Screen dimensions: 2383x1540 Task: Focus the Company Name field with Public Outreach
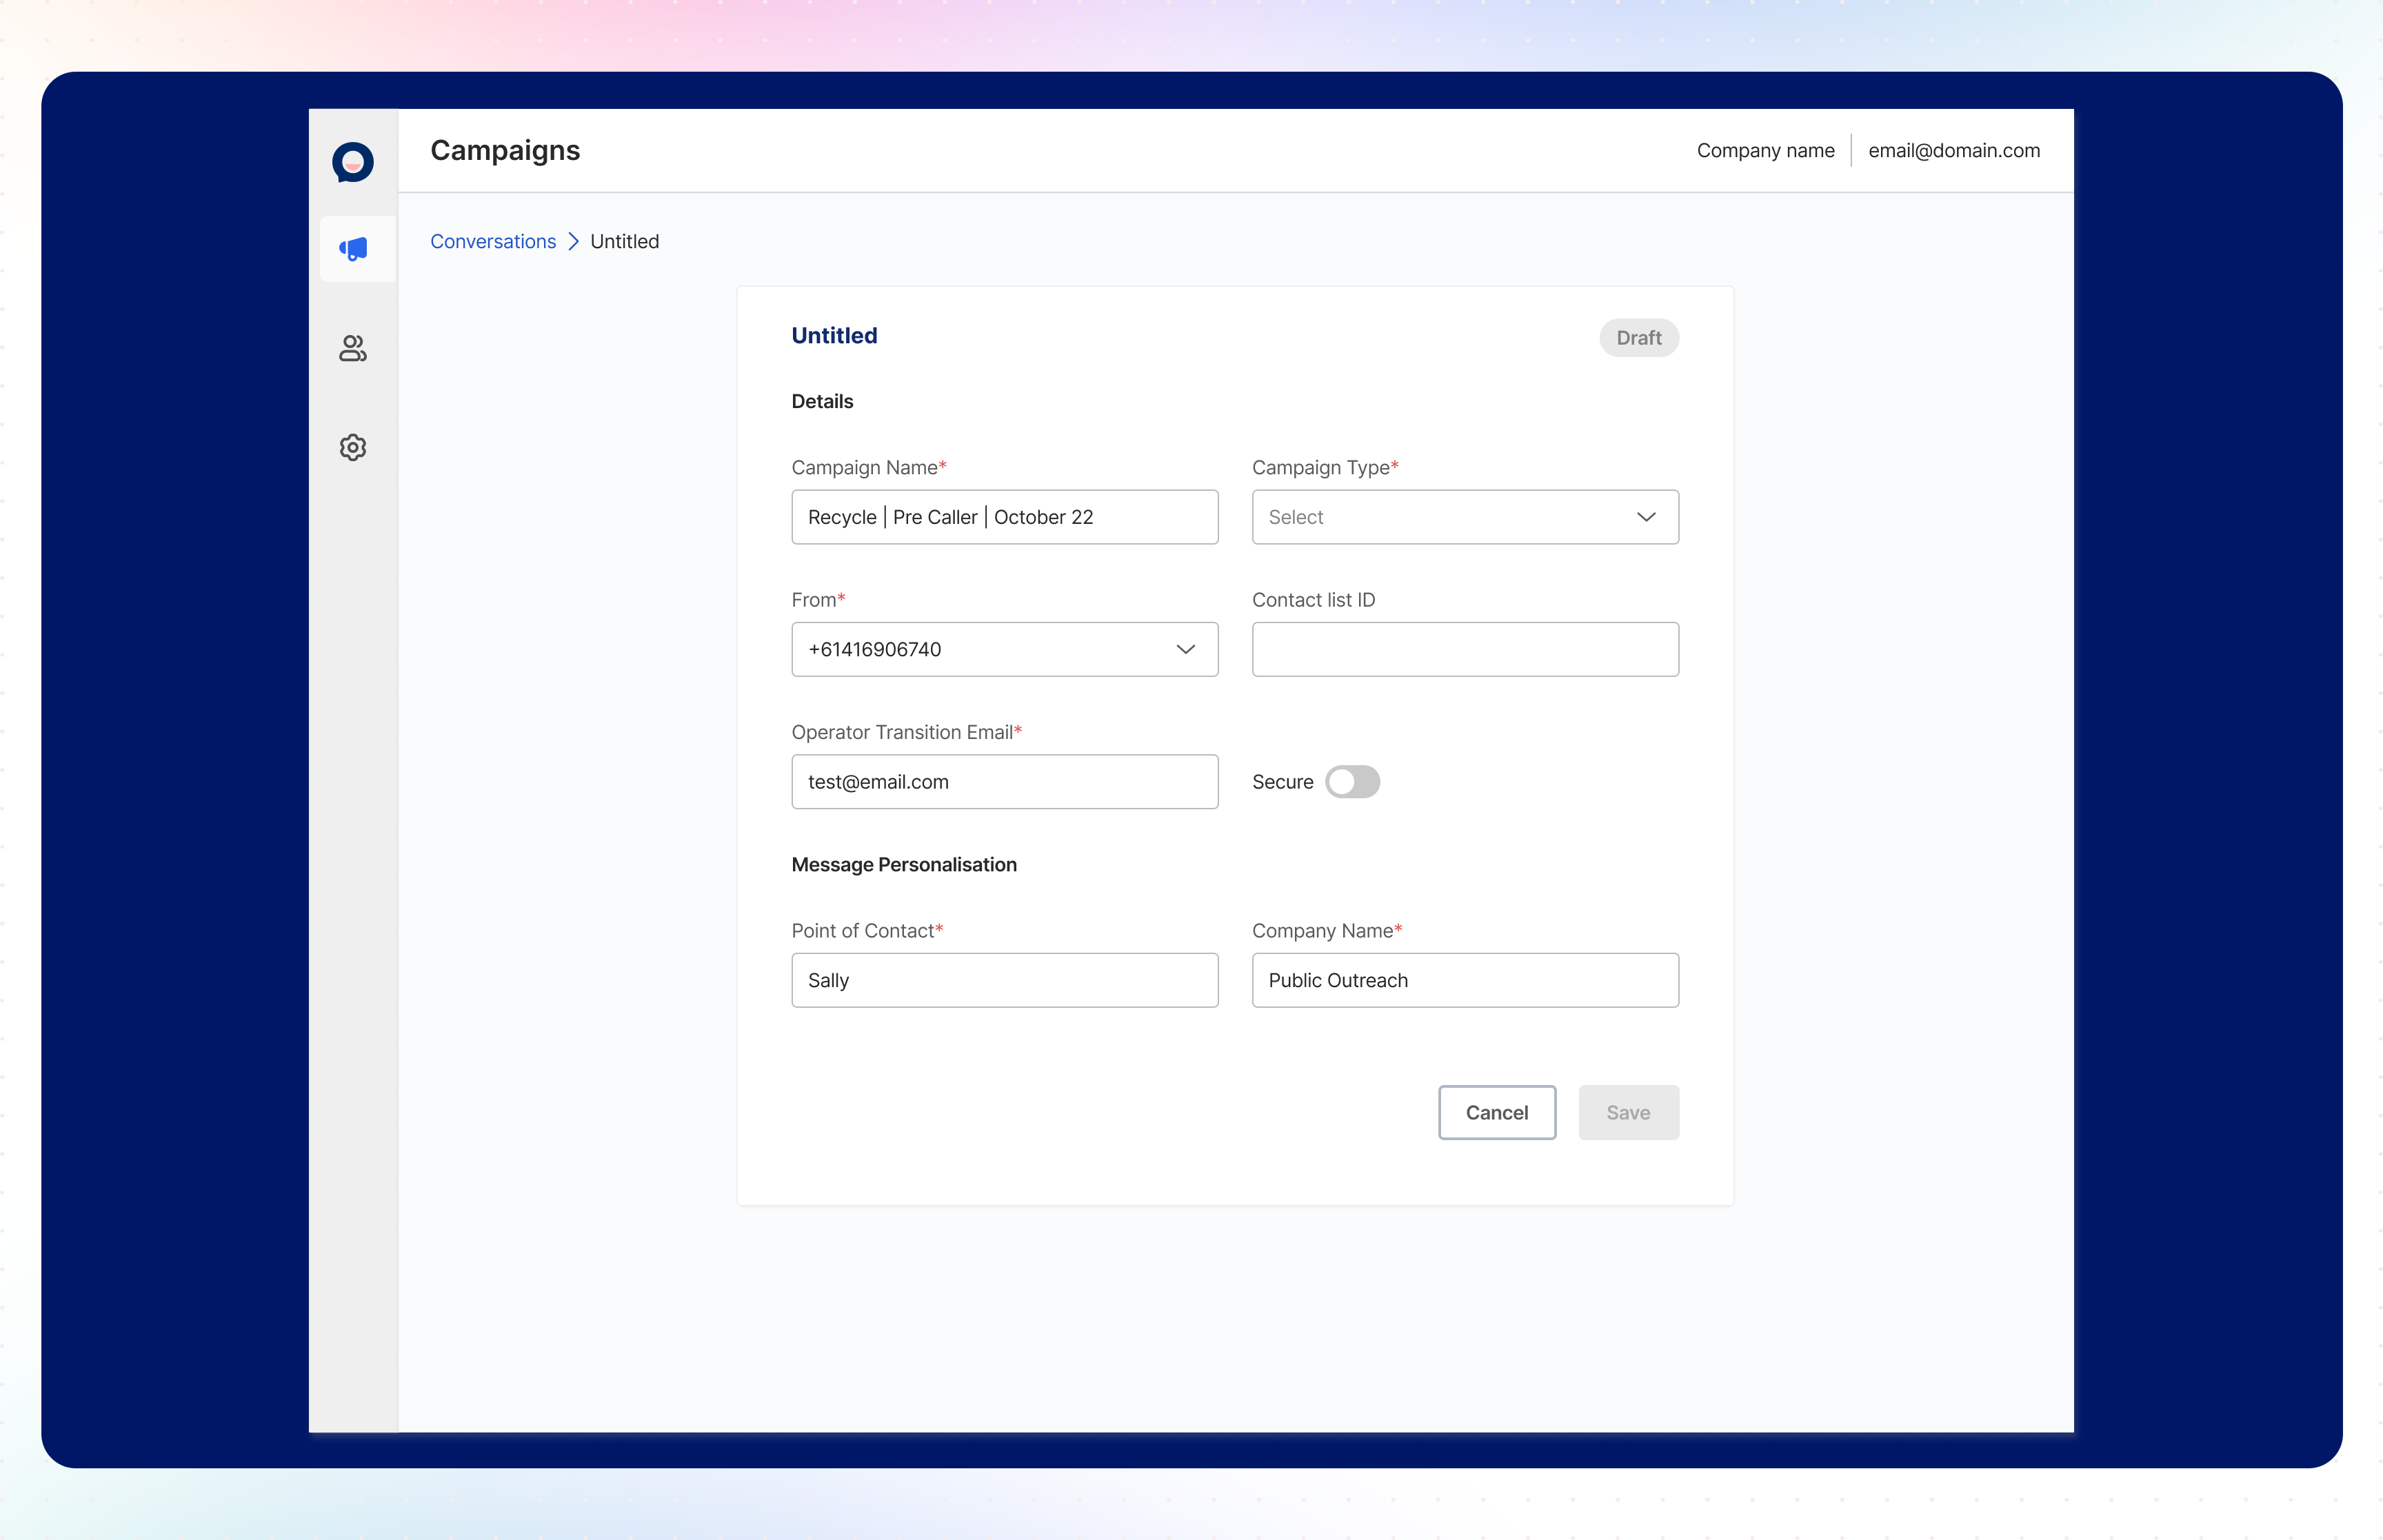pos(1465,980)
